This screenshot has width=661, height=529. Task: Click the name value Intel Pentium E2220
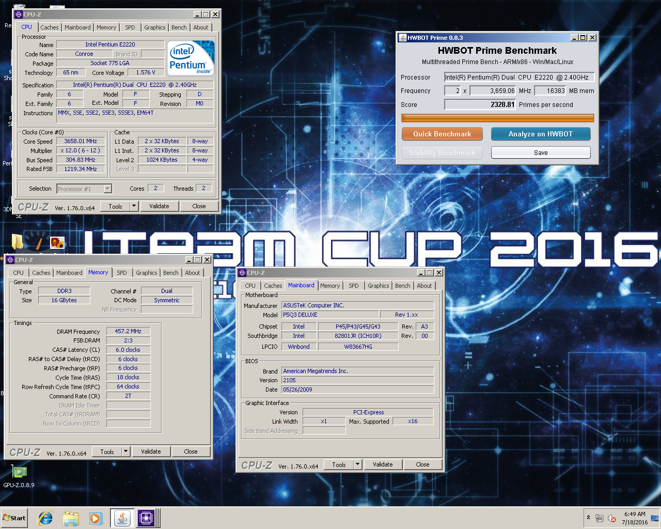point(110,44)
